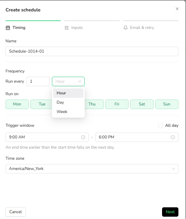
Task: Click the clock icon in end time field
Action: [x=173, y=137]
